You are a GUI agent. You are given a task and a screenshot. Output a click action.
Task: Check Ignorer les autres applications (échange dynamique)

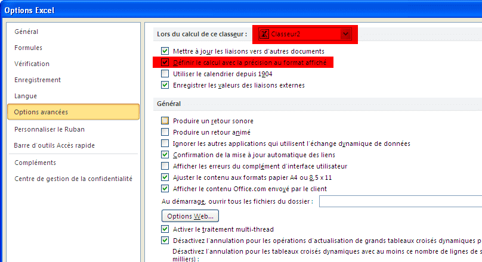[165, 144]
